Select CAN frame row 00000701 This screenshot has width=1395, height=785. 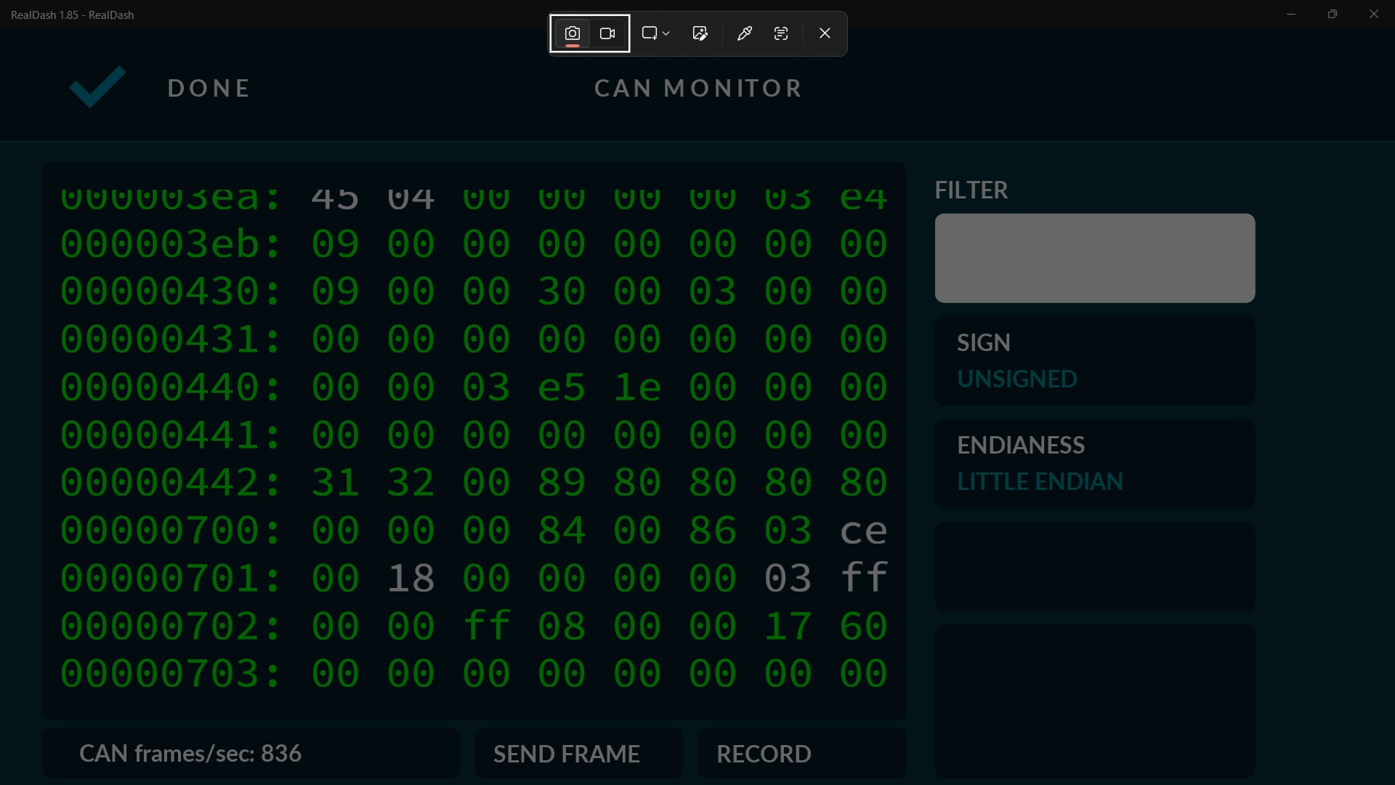pos(472,579)
